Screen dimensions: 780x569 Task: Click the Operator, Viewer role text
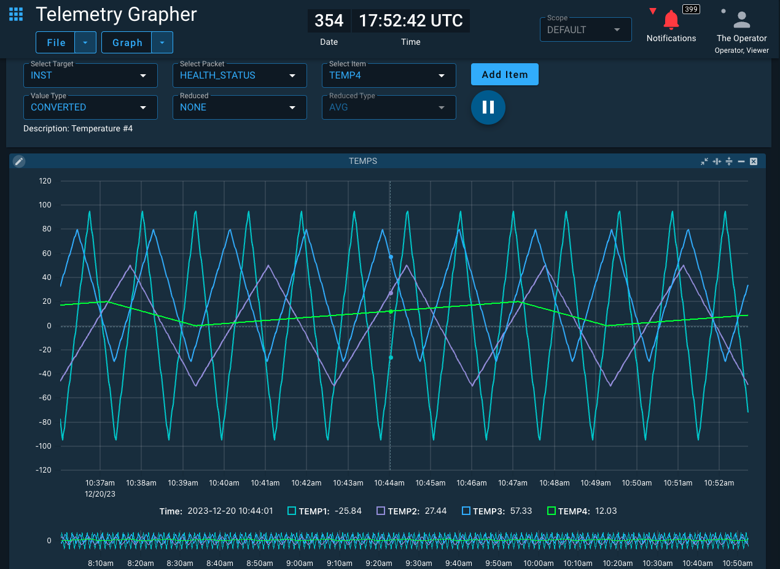pyautogui.click(x=742, y=50)
